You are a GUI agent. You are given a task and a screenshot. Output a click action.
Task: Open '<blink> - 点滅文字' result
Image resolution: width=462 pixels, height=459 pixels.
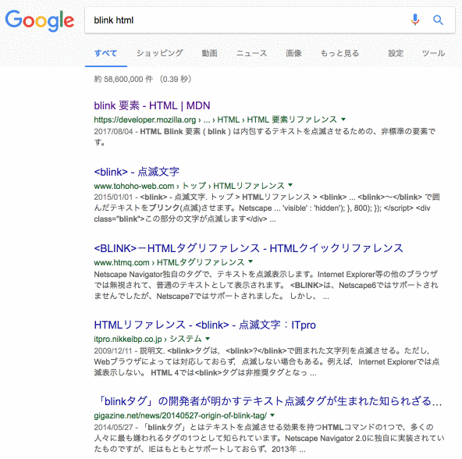tap(137, 172)
